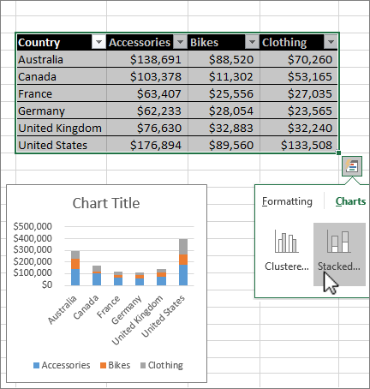
Task: Select the Australia row label cell
Action: pyautogui.click(x=62, y=59)
